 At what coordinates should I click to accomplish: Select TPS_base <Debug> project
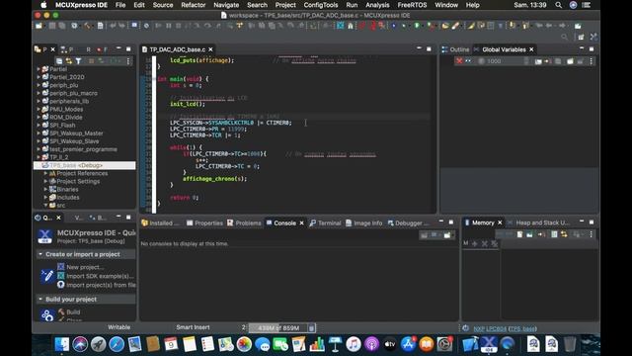click(x=85, y=165)
